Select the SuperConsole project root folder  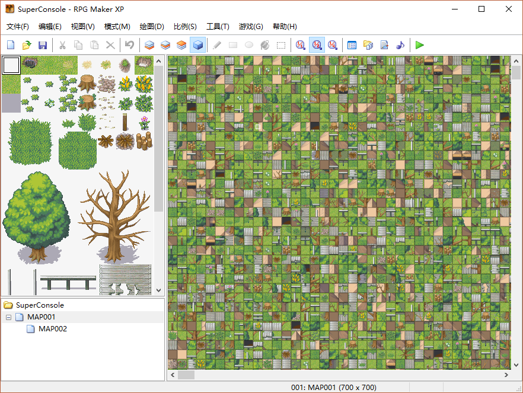point(40,305)
